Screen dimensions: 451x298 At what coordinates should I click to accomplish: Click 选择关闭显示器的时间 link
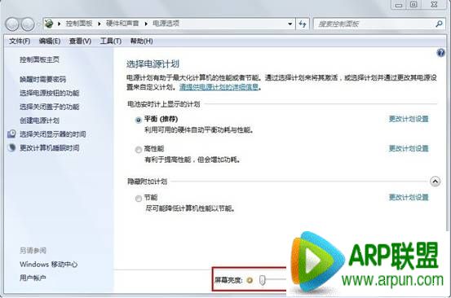53,134
